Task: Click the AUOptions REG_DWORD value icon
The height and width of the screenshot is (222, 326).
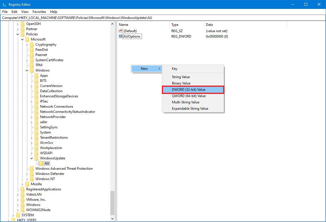Action: (x=120, y=36)
